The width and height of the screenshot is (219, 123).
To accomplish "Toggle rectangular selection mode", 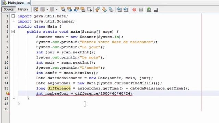I will pos(90,10).
